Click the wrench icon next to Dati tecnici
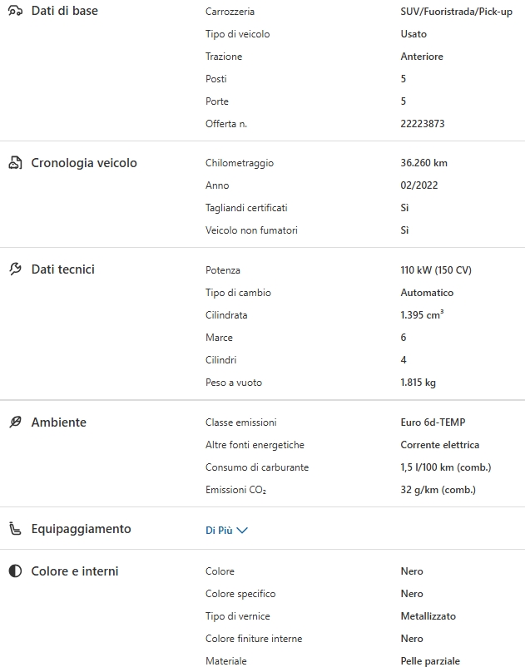Screen dimensions: 525x667 click(15, 269)
